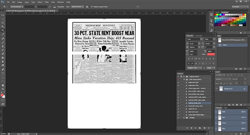This screenshot has width=250, height=135.
Task: Open crop settings gear icon
Action: pos(87,7)
